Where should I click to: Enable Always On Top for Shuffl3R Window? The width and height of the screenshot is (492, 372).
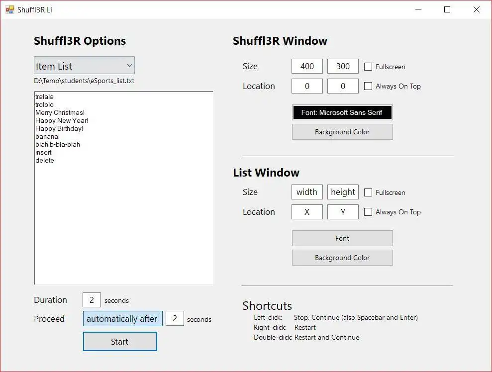368,86
